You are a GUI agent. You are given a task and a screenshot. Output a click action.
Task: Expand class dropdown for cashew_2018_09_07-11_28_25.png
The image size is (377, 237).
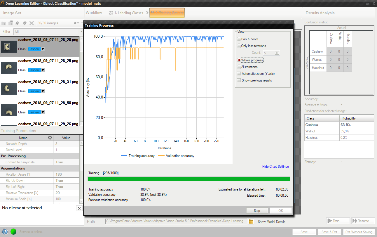tap(43, 70)
